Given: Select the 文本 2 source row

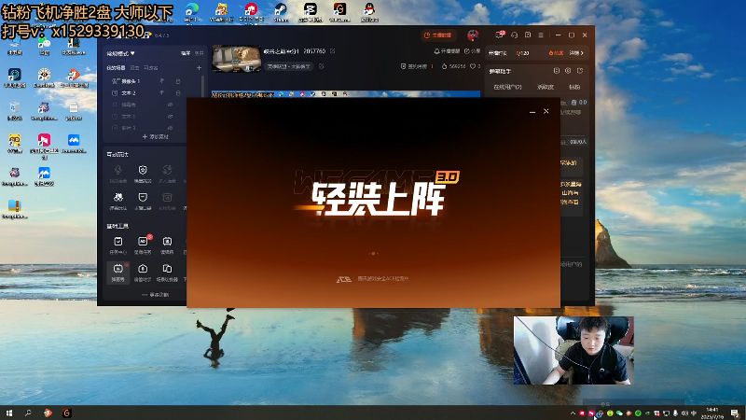Looking at the screenshot, I should click(145, 92).
